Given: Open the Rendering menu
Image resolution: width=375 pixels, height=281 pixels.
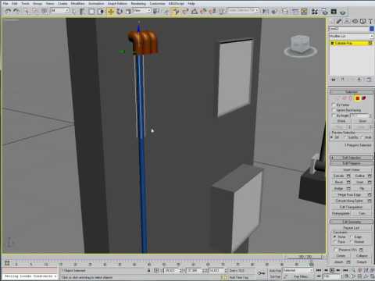Looking at the screenshot, I should pyautogui.click(x=138, y=3).
